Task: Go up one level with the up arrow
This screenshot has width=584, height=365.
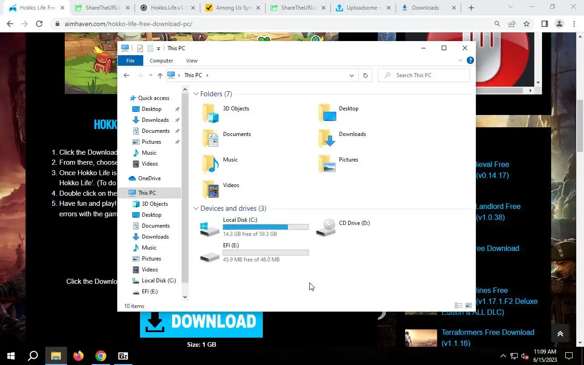Action: point(160,75)
